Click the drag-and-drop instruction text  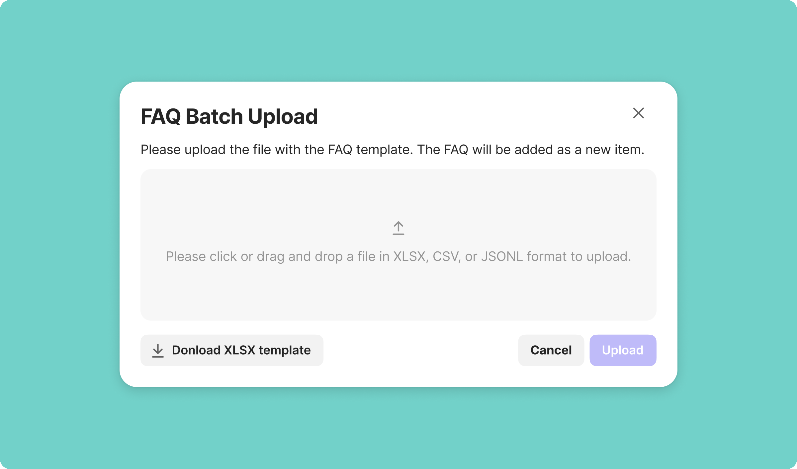point(398,256)
